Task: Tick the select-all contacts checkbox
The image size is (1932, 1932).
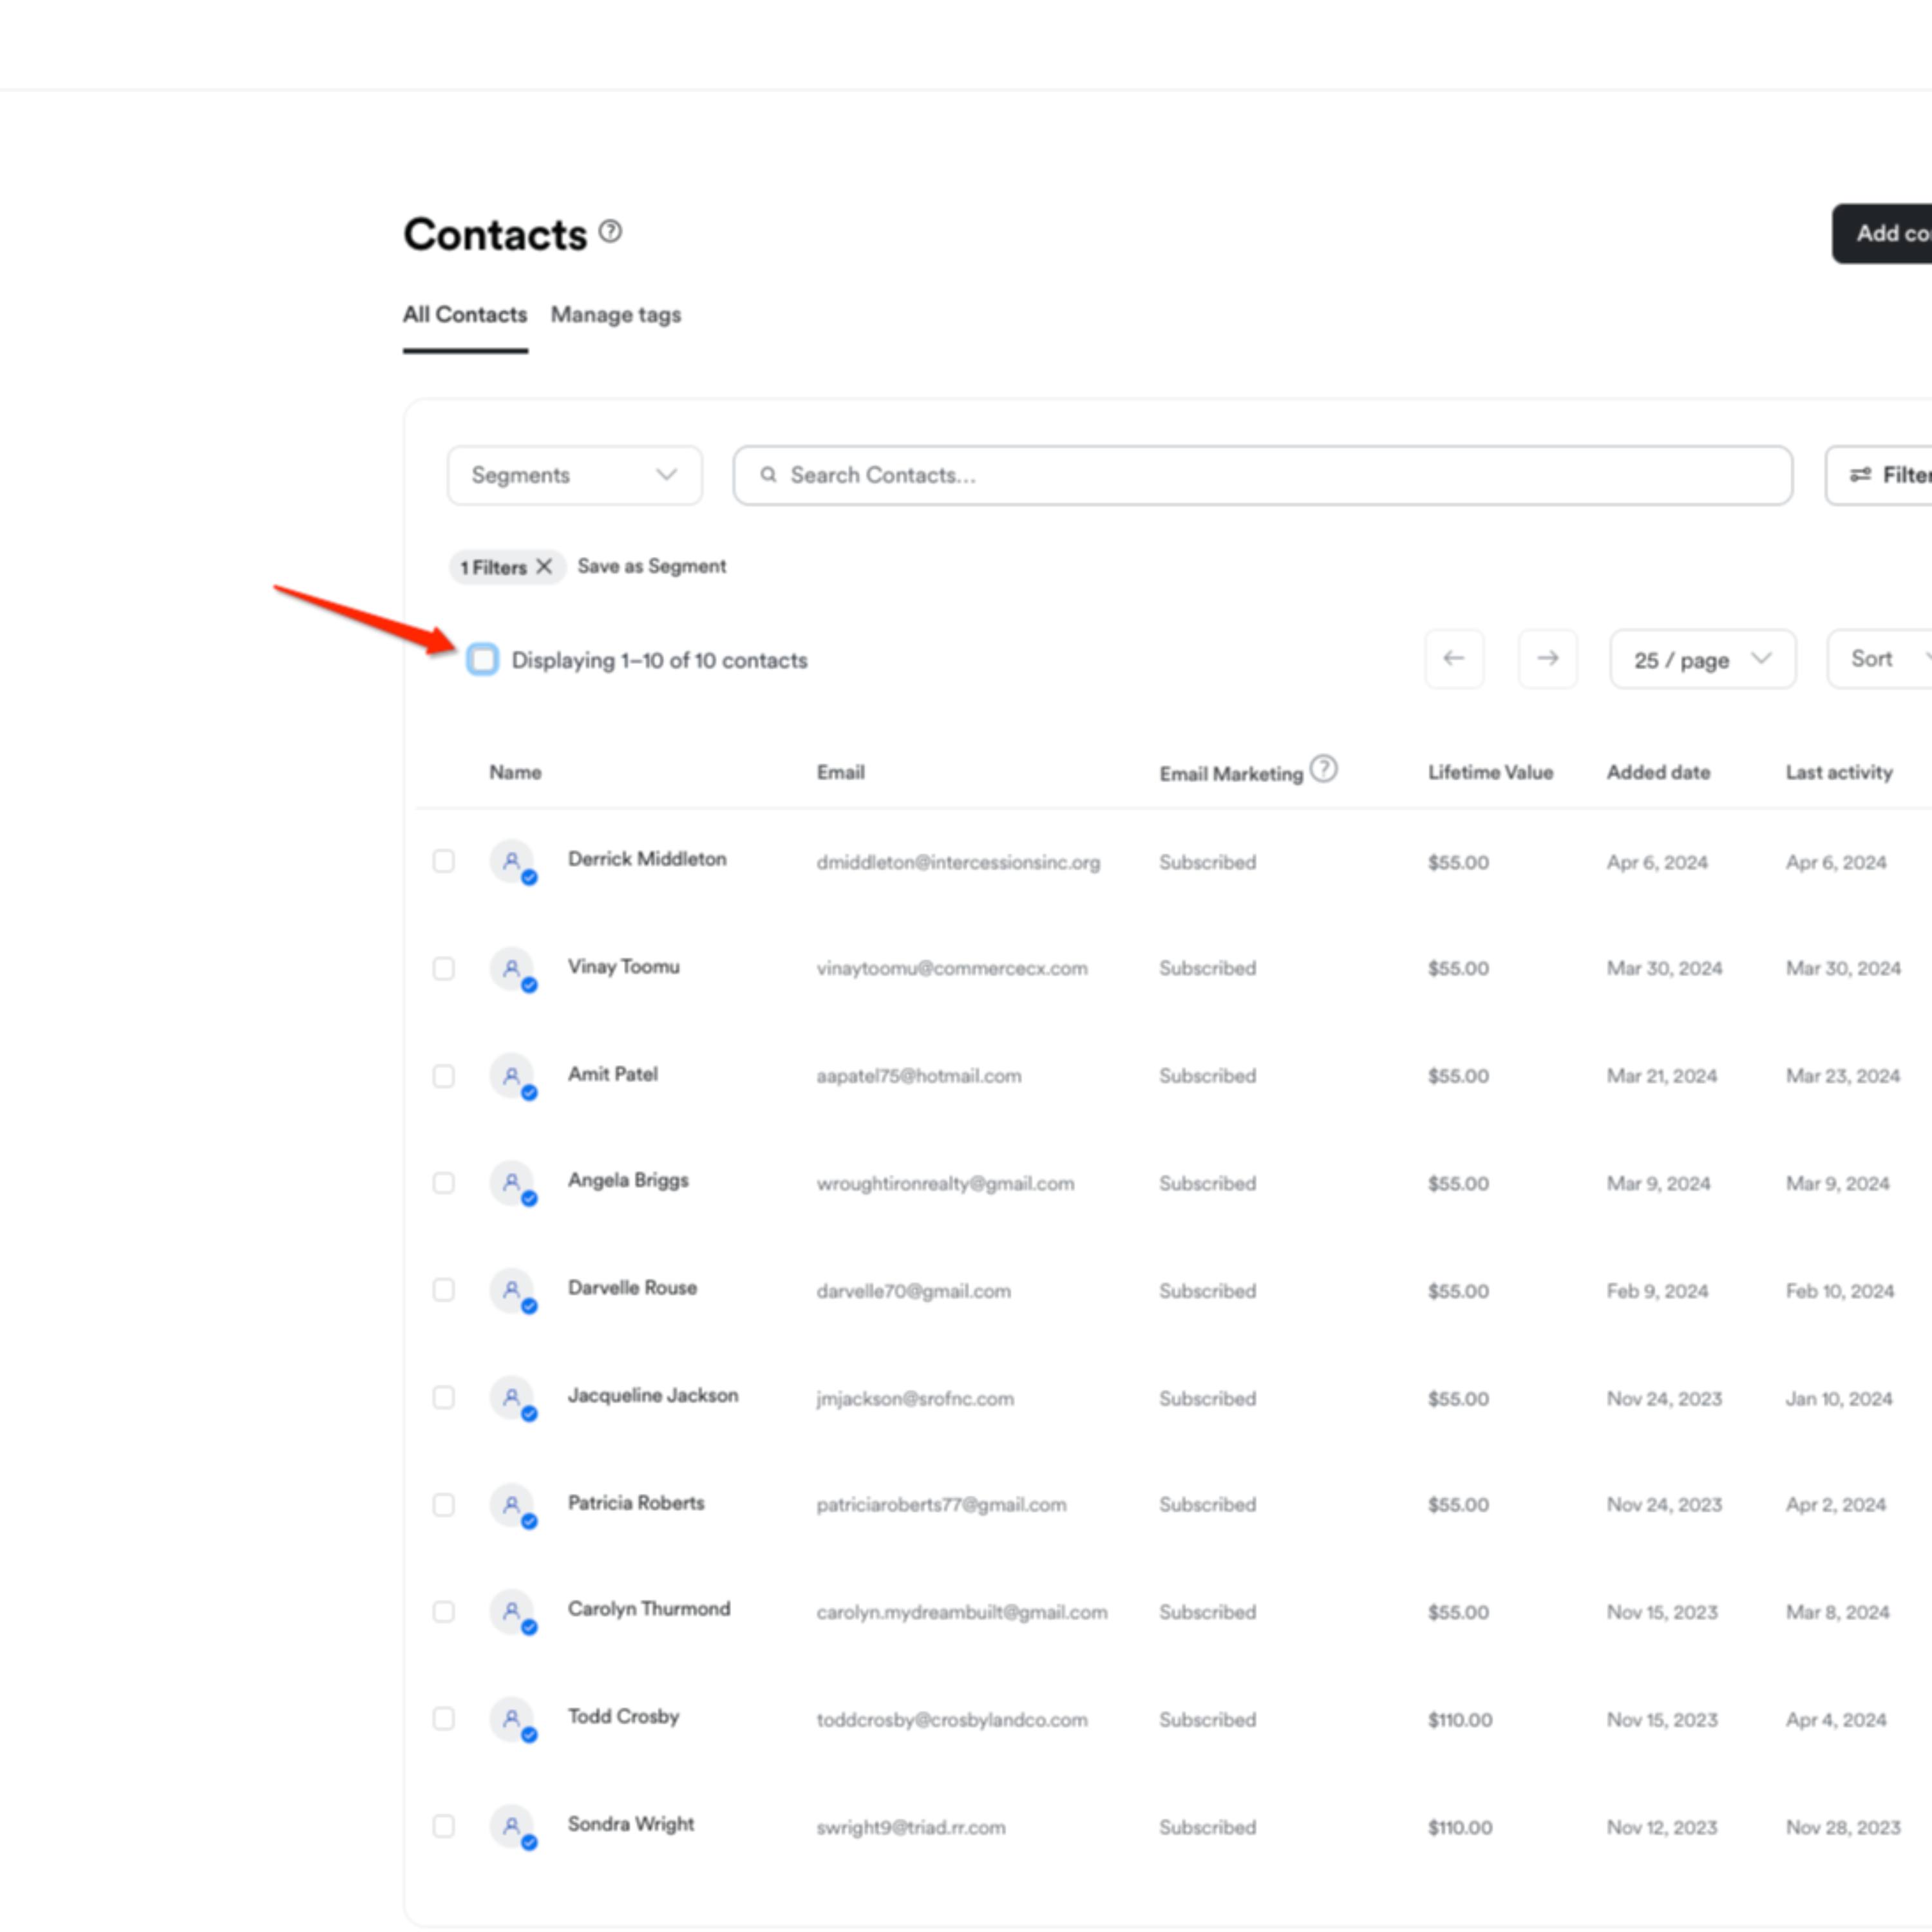Action: pyautogui.click(x=483, y=659)
